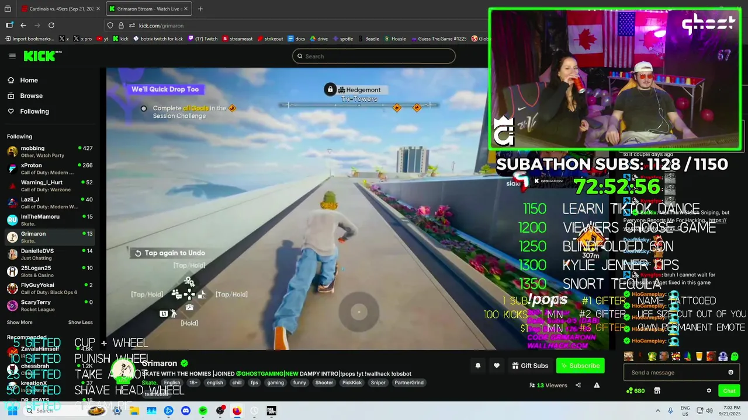Open chat settings gear
Viewport: 748px width, 420px height.
click(x=709, y=391)
